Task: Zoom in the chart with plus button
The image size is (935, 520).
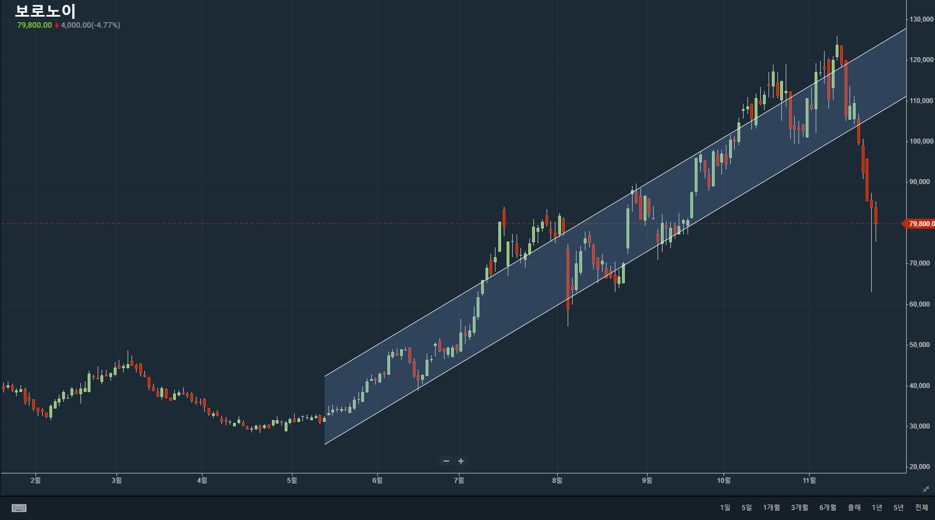Action: tap(461, 461)
